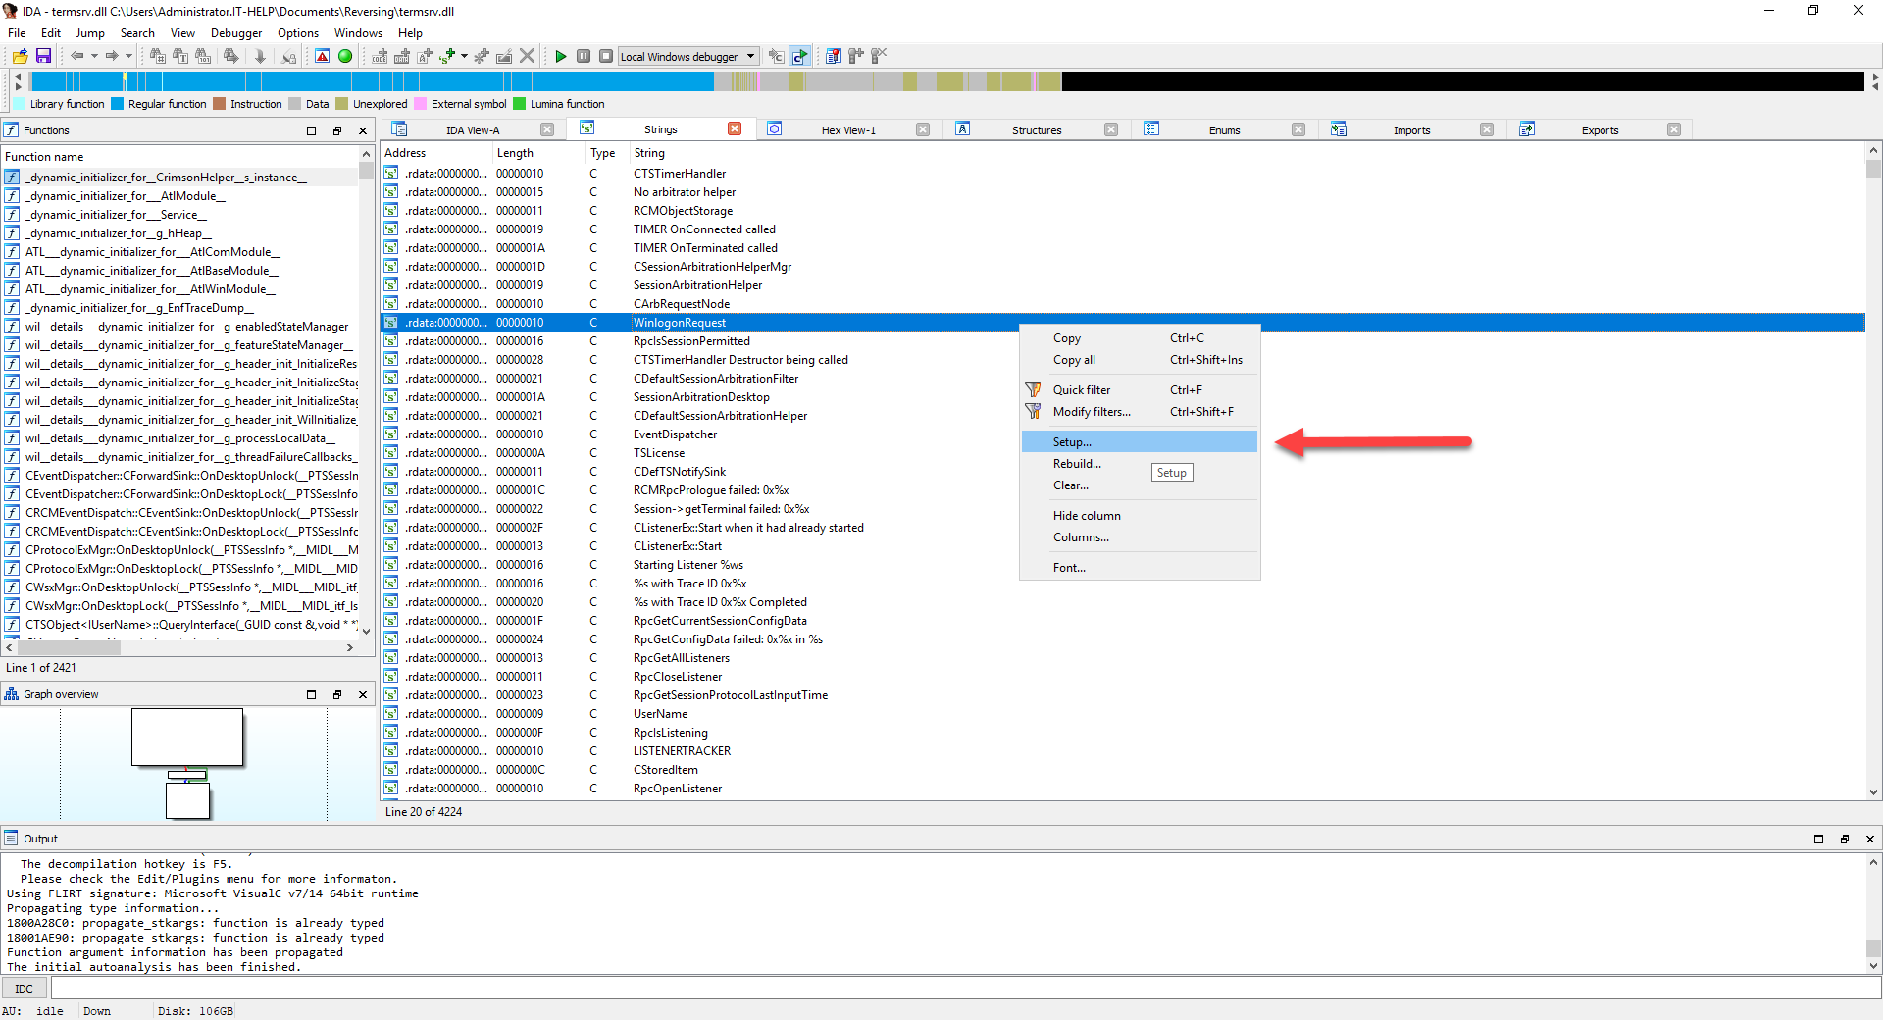Expand the forward navigation history arrow
Image resolution: width=1883 pixels, height=1020 pixels.
point(128,56)
